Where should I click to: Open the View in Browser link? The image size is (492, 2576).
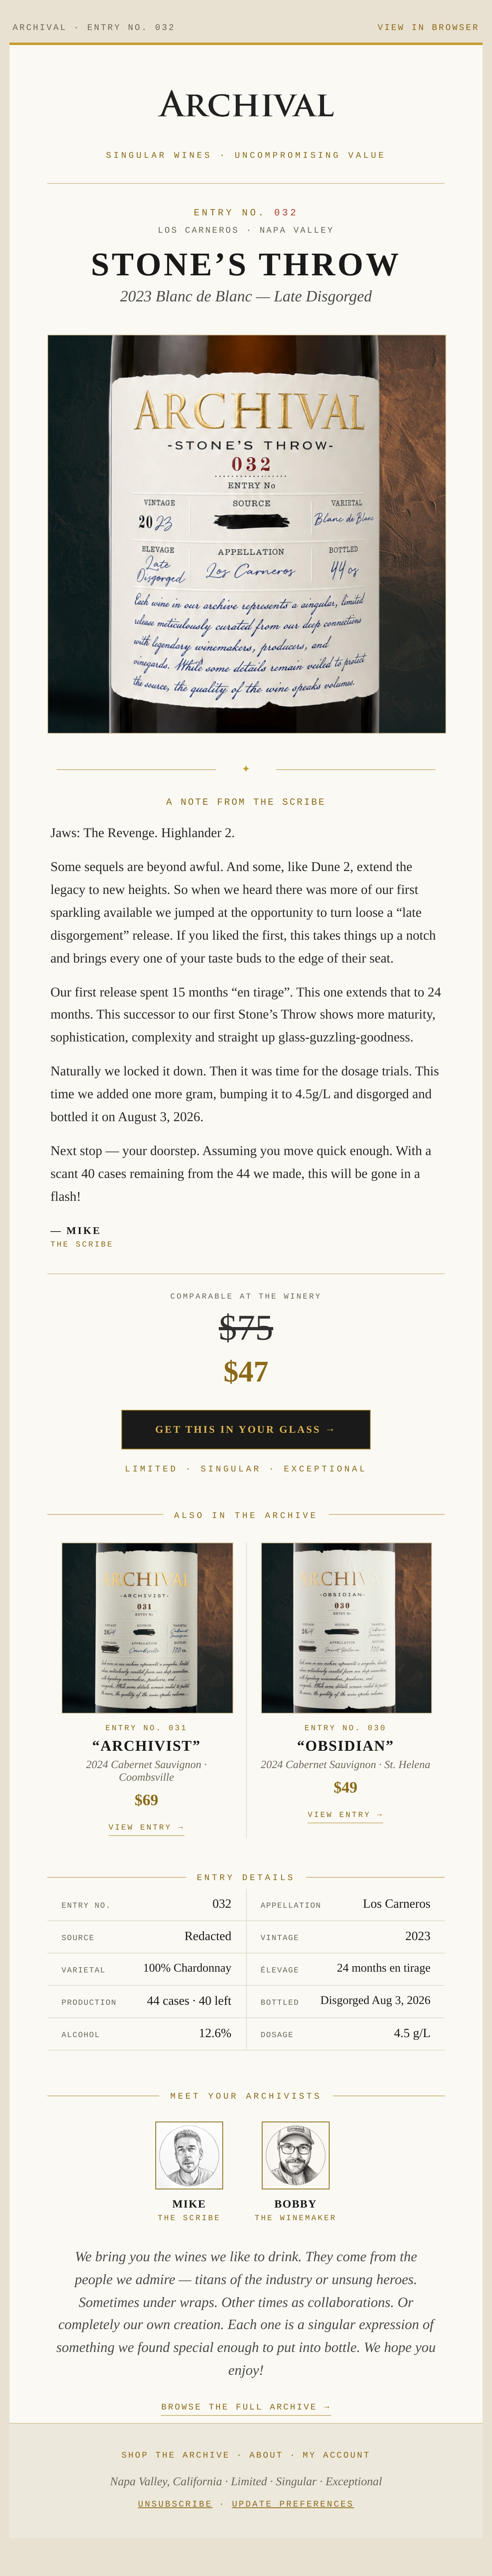[x=428, y=27]
